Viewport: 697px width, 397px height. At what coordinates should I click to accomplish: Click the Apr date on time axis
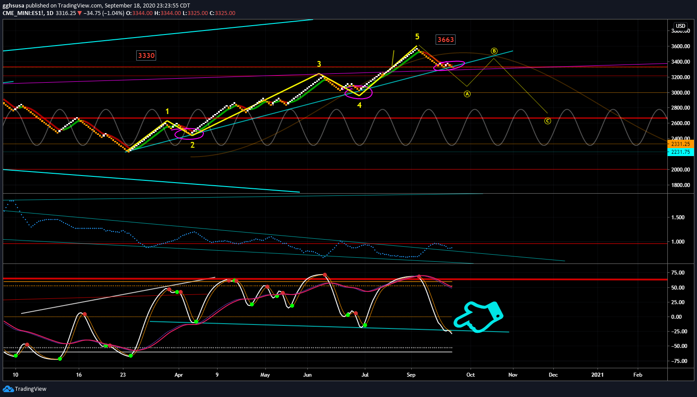point(179,375)
